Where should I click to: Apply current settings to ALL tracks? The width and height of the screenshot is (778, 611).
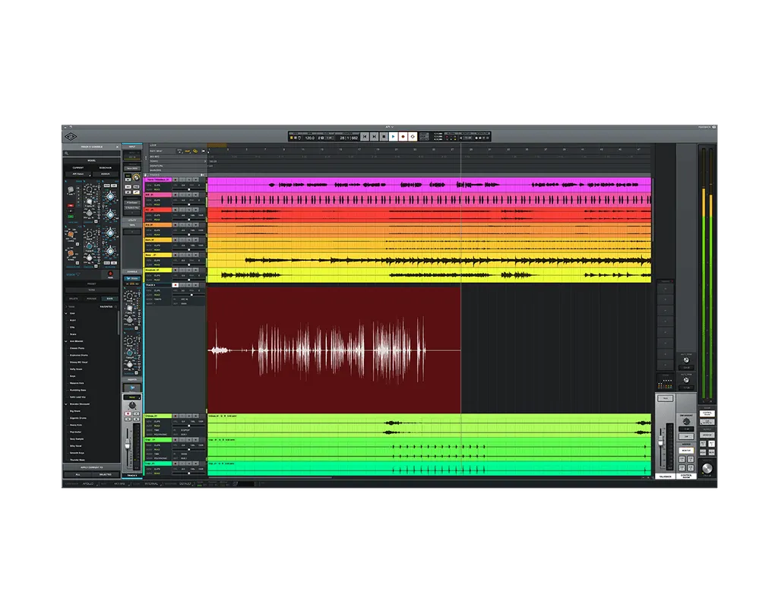coord(78,474)
